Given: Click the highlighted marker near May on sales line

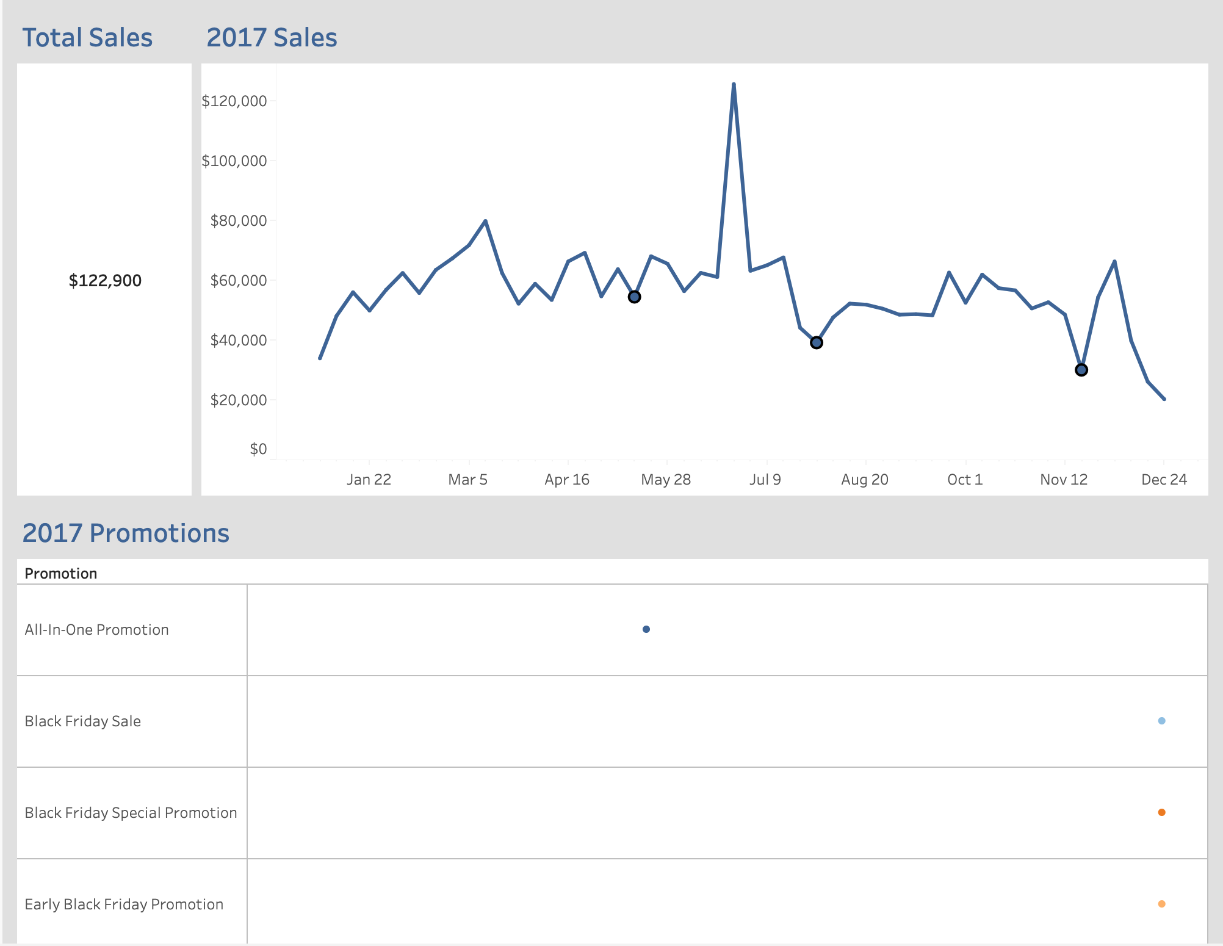Looking at the screenshot, I should point(634,297).
